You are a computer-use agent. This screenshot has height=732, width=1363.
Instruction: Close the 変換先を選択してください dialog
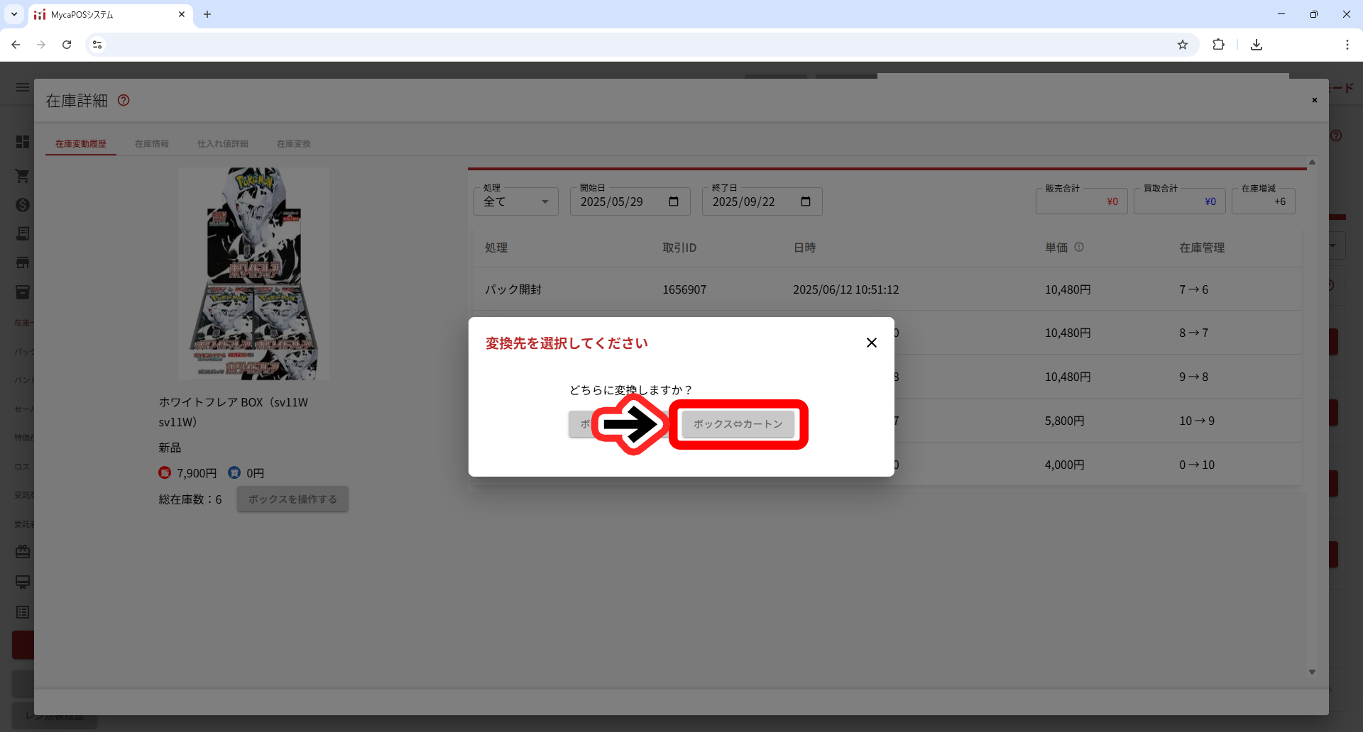point(871,343)
